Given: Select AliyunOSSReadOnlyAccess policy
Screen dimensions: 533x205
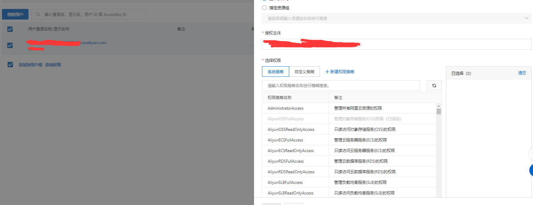Looking at the screenshot, I should pyautogui.click(x=349, y=129).
